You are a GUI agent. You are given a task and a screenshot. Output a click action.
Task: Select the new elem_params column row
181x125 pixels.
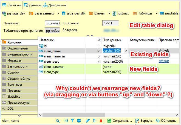coord(109,67)
